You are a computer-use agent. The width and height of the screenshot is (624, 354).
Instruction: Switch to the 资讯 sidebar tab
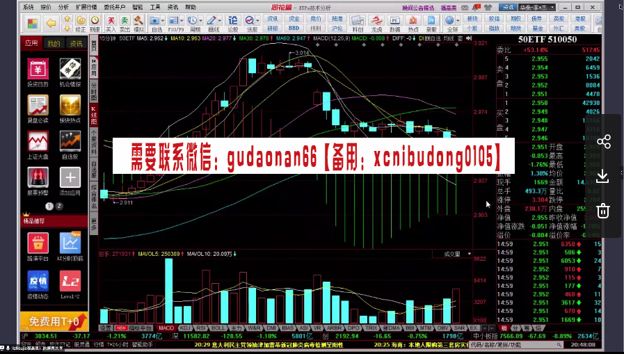pyautogui.click(x=76, y=43)
